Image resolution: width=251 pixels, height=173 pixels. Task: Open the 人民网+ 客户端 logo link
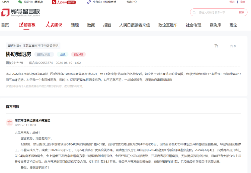point(64,2)
